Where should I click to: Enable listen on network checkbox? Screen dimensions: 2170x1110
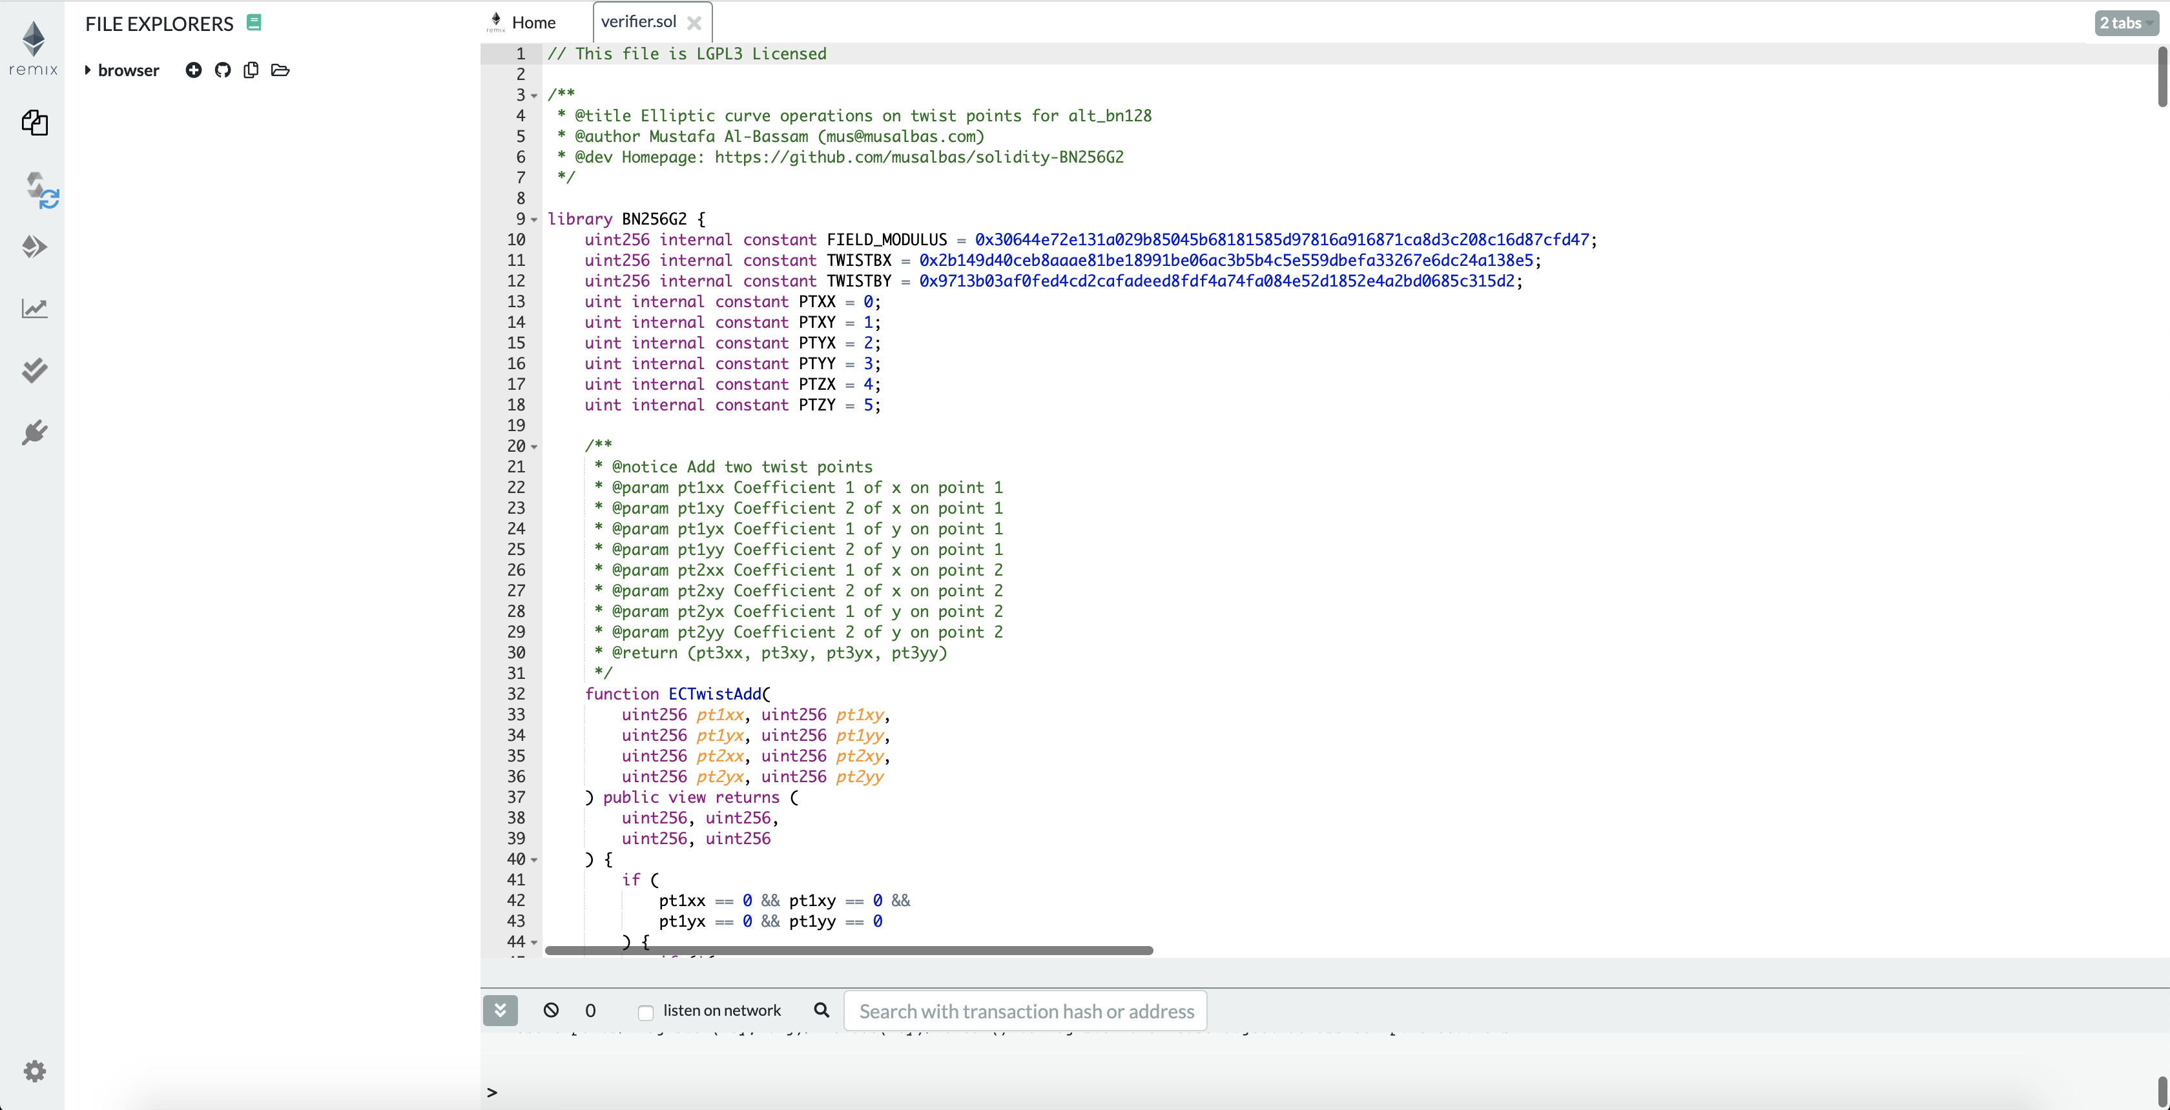pos(645,1011)
